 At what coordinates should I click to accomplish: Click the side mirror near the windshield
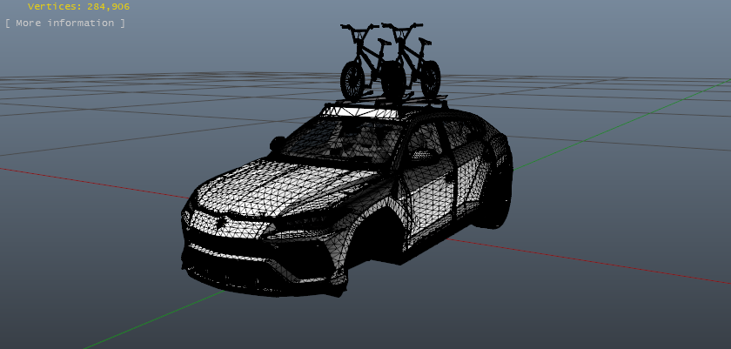pyautogui.click(x=278, y=144)
